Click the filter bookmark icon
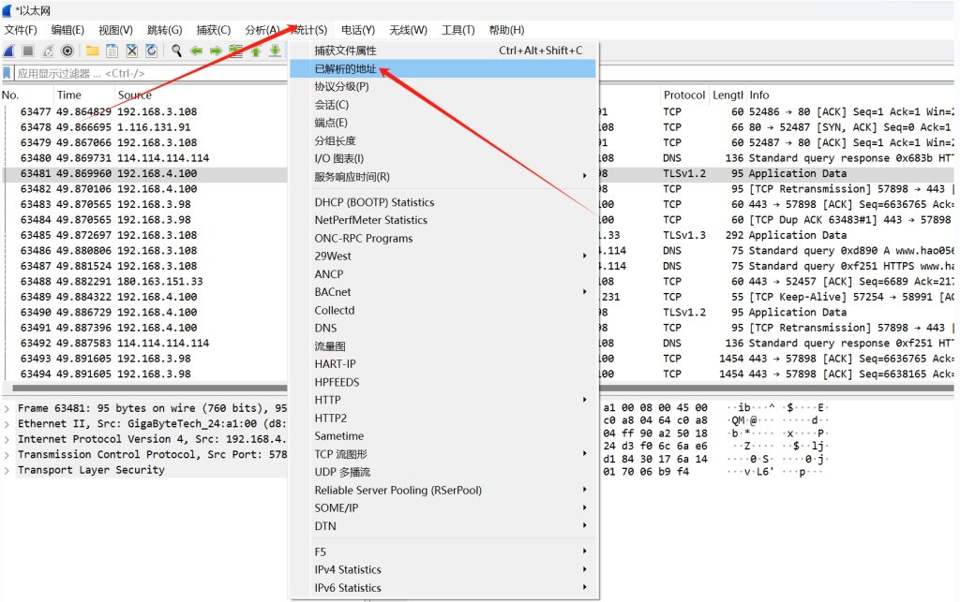Viewport: 960px width, 602px height. click(x=7, y=73)
